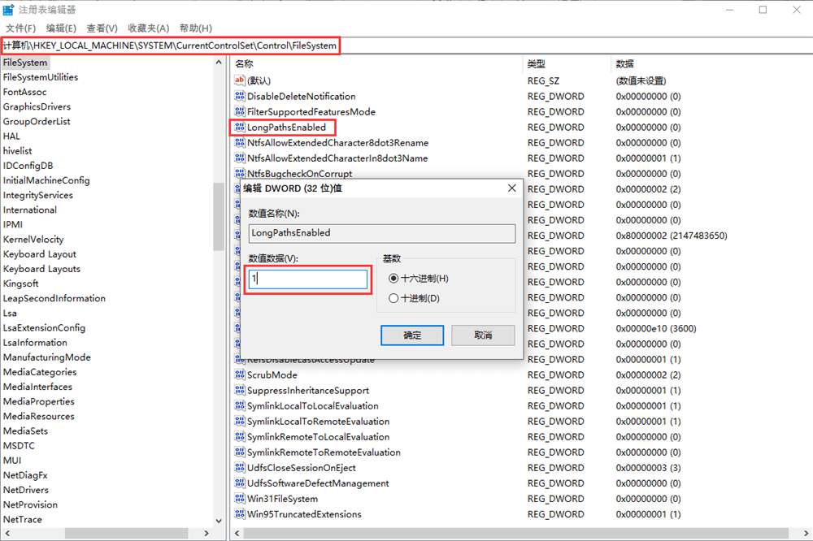The height and width of the screenshot is (541, 813).
Task: Select the GraphicsDrivers key in tree
Action: (37, 106)
